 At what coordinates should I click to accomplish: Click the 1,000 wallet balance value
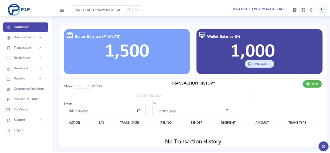pos(253,51)
